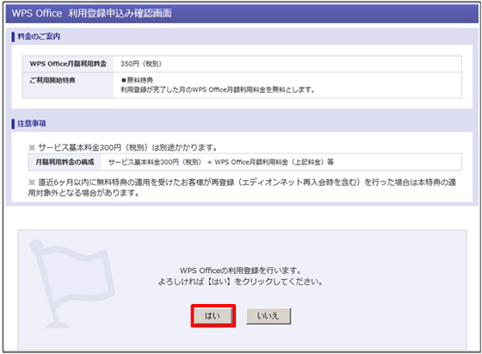This screenshot has height=354, width=482.
Task: Click the よろしければ【はい】をクリックしてください instruction
Action: 240,282
